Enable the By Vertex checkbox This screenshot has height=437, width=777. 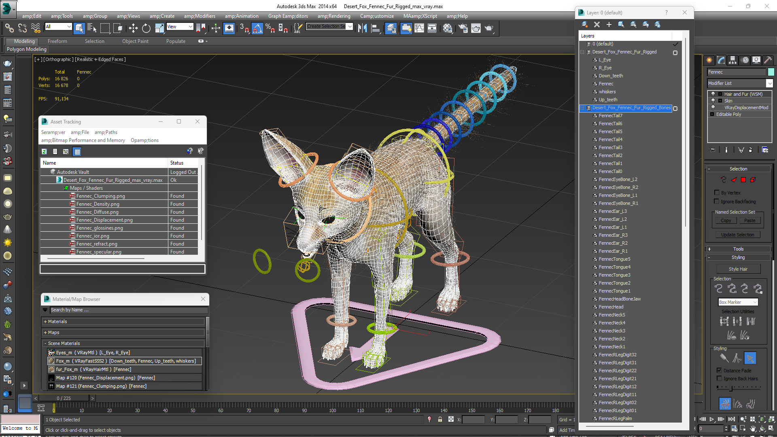pos(717,193)
